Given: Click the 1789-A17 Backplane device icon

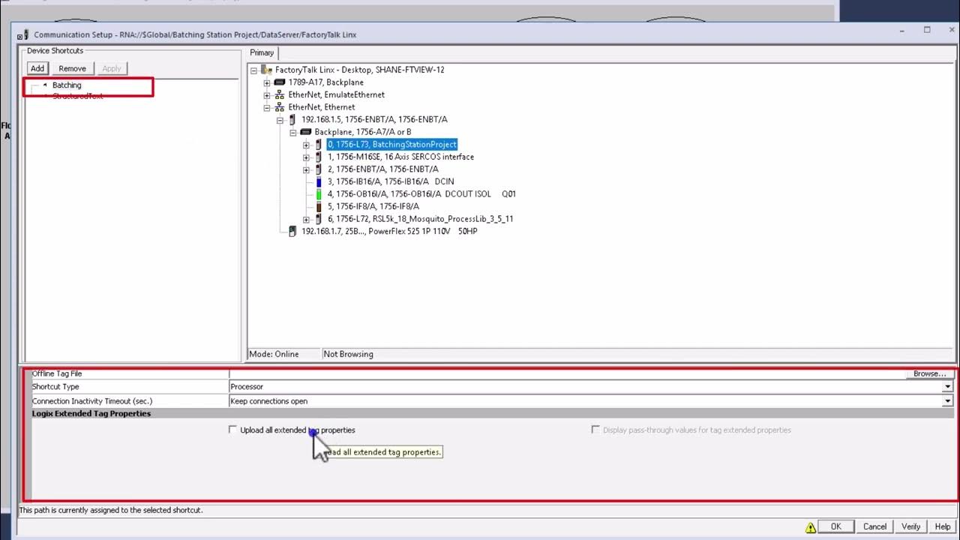Looking at the screenshot, I should pyautogui.click(x=279, y=82).
